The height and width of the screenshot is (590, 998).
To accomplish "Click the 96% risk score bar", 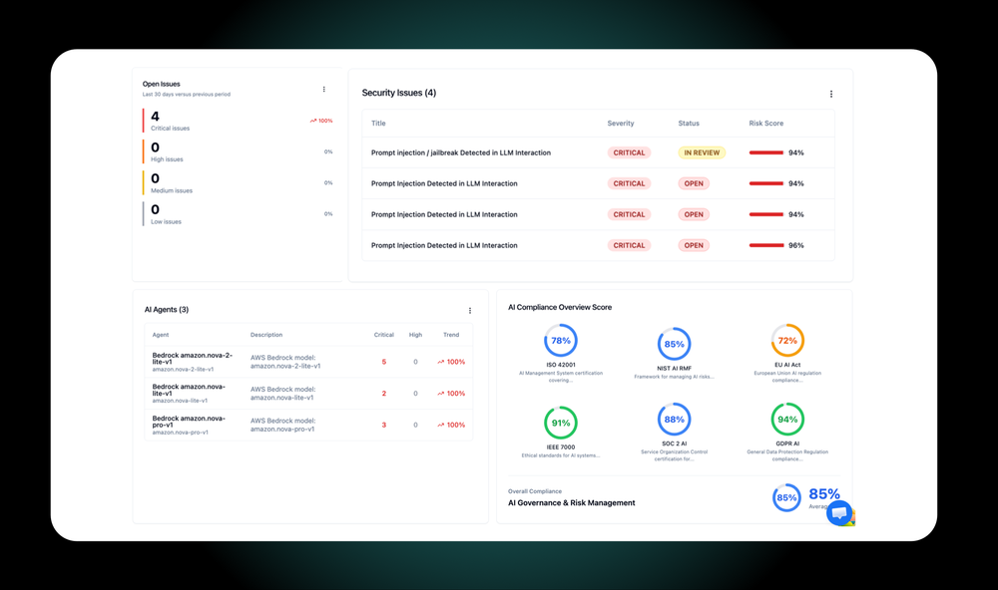I will [766, 245].
